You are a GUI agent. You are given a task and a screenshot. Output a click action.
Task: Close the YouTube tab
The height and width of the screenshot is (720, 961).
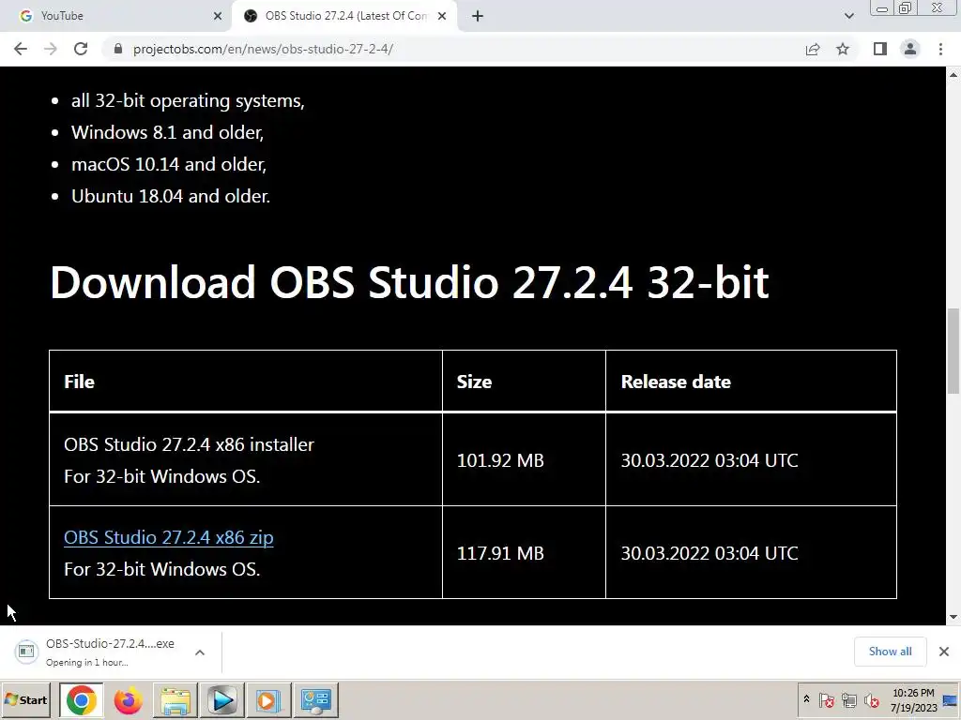coord(218,17)
